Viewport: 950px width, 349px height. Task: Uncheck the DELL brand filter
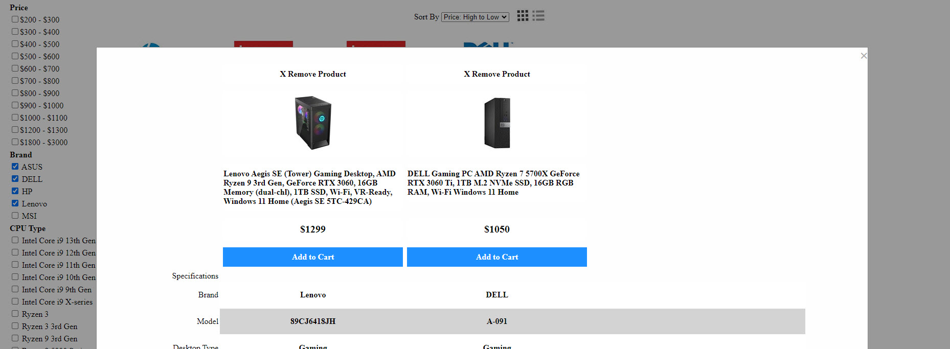pos(15,179)
